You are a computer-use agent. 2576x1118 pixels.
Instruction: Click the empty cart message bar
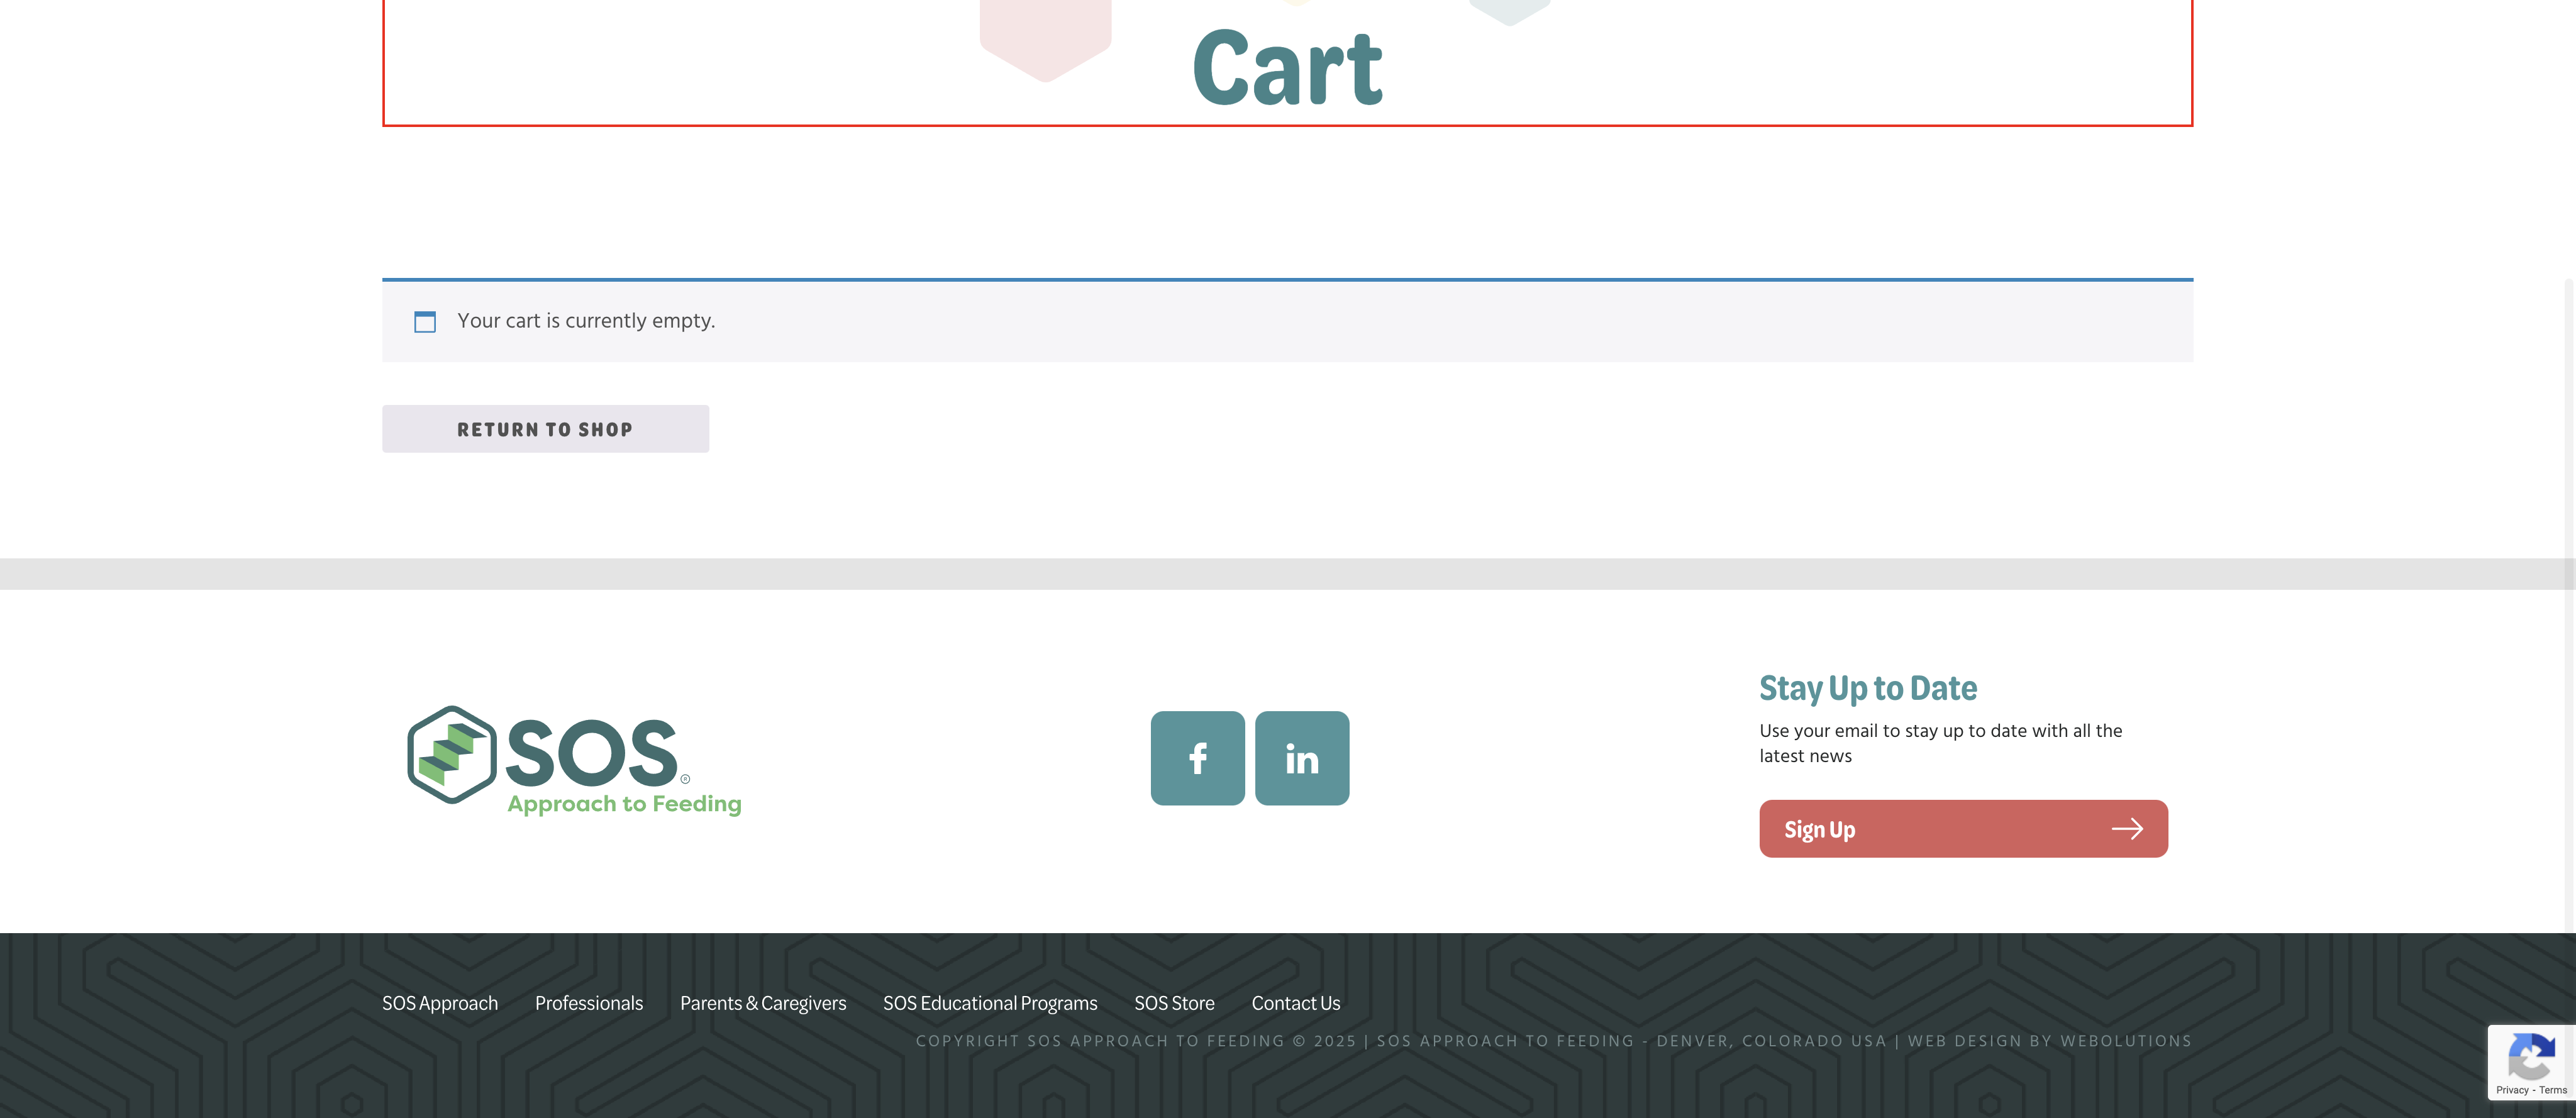click(x=1287, y=321)
